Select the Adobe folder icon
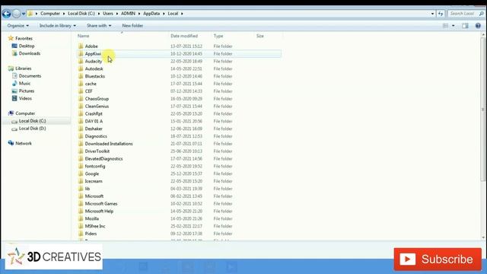Screen dimensions: 487x274 click(x=81, y=46)
